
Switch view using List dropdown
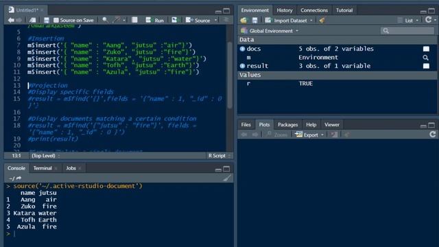point(408,21)
